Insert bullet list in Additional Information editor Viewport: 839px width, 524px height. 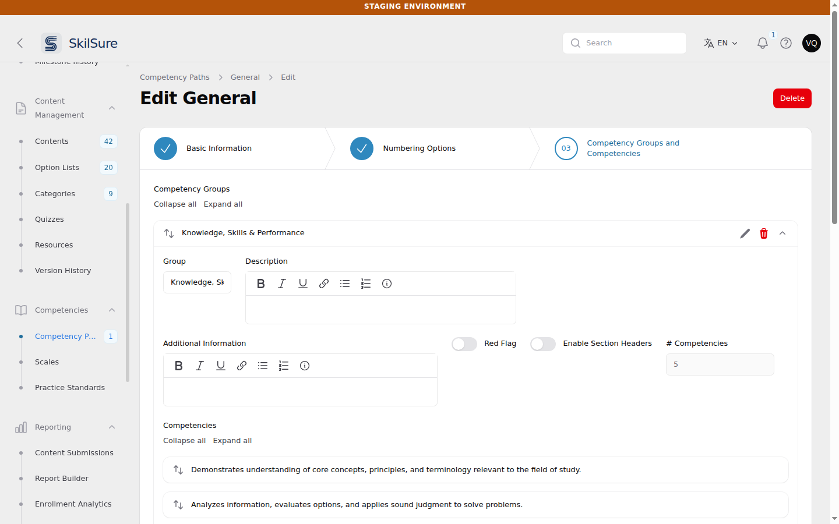[263, 366]
